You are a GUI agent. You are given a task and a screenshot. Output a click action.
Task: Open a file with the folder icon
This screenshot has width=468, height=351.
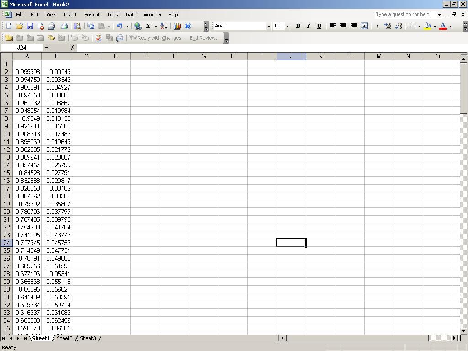[19, 26]
